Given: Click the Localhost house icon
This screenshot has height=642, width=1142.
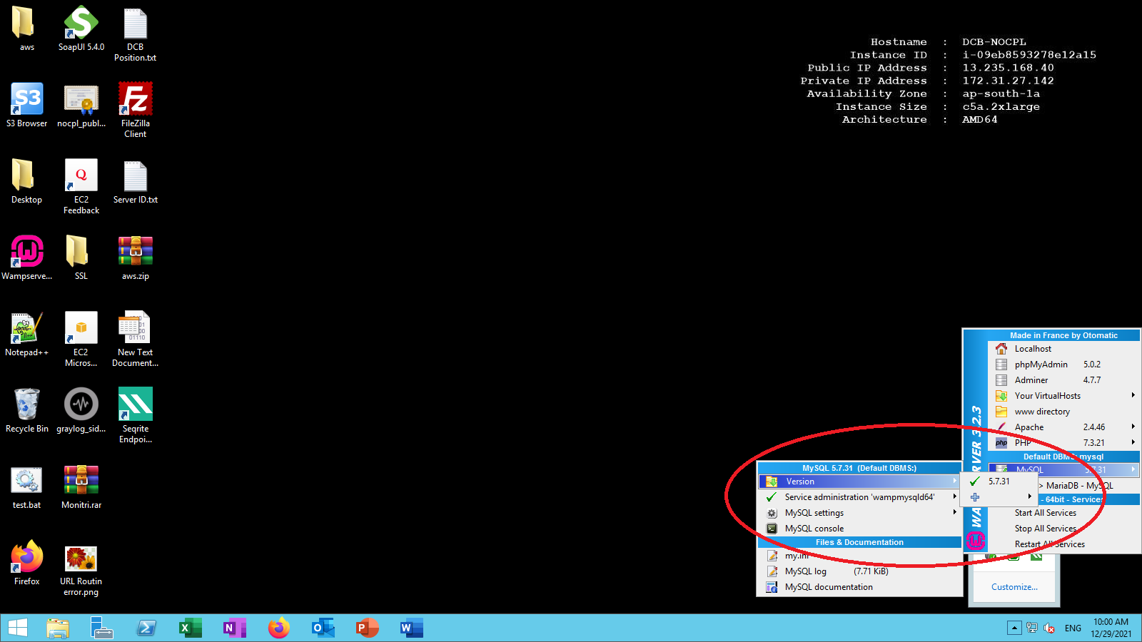Looking at the screenshot, I should point(1001,349).
